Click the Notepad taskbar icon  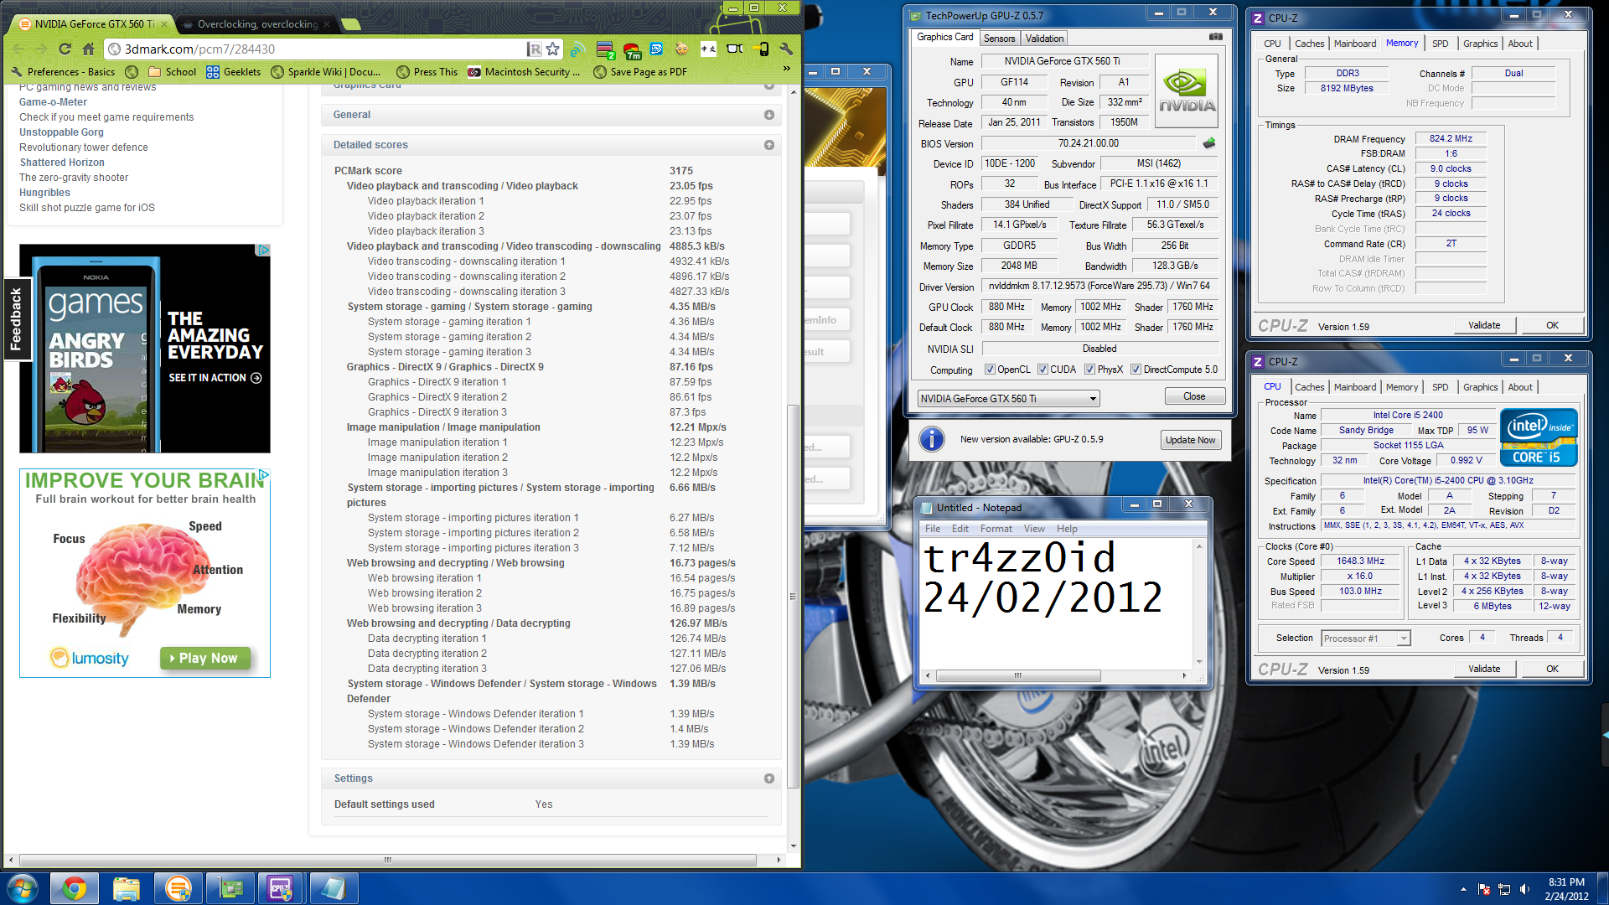[x=333, y=888]
